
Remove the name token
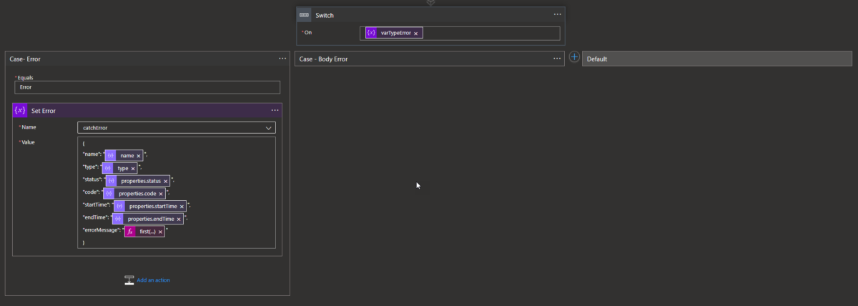(139, 155)
